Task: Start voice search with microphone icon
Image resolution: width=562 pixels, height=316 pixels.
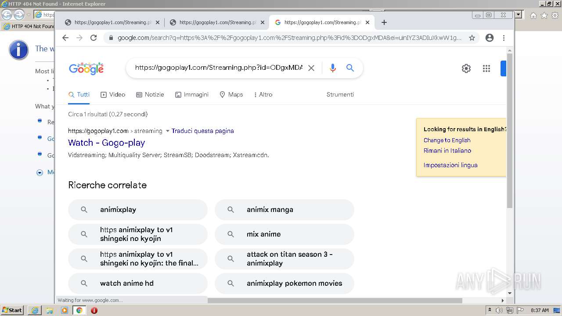Action: click(333, 68)
